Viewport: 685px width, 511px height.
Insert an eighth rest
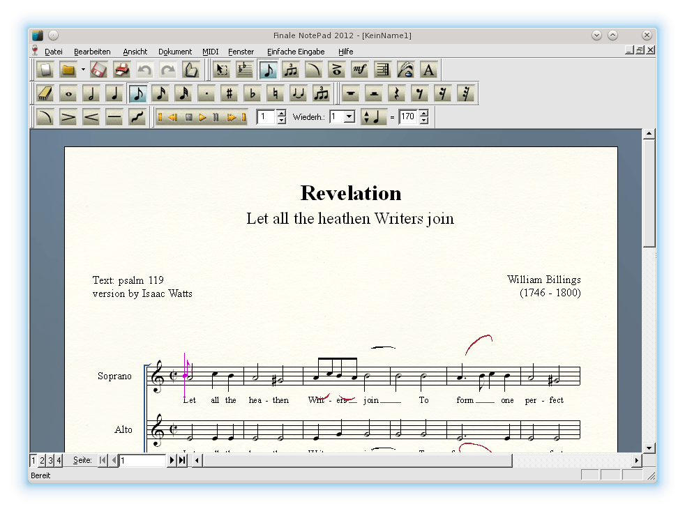(419, 93)
